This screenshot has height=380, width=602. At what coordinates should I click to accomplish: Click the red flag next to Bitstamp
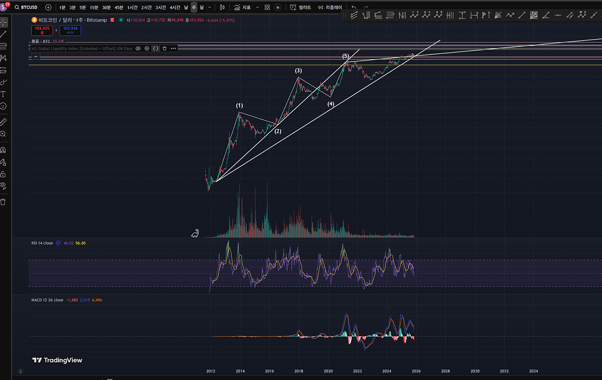pos(112,20)
